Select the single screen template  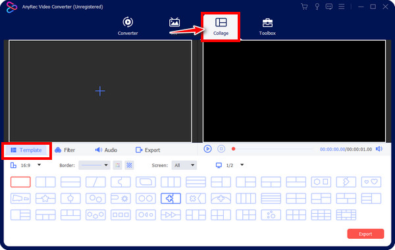20,182
